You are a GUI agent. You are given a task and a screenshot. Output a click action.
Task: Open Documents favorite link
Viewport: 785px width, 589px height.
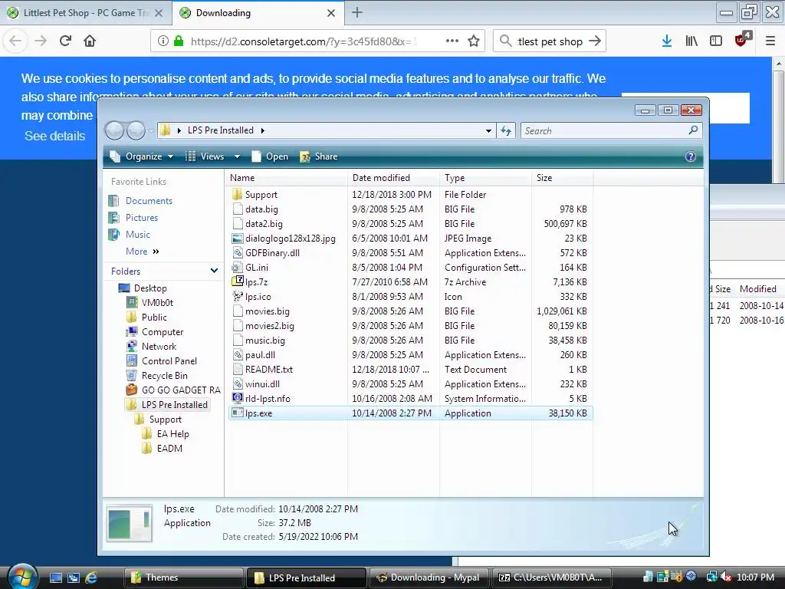click(x=149, y=201)
